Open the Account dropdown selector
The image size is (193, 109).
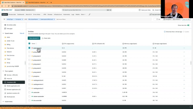(25, 10)
